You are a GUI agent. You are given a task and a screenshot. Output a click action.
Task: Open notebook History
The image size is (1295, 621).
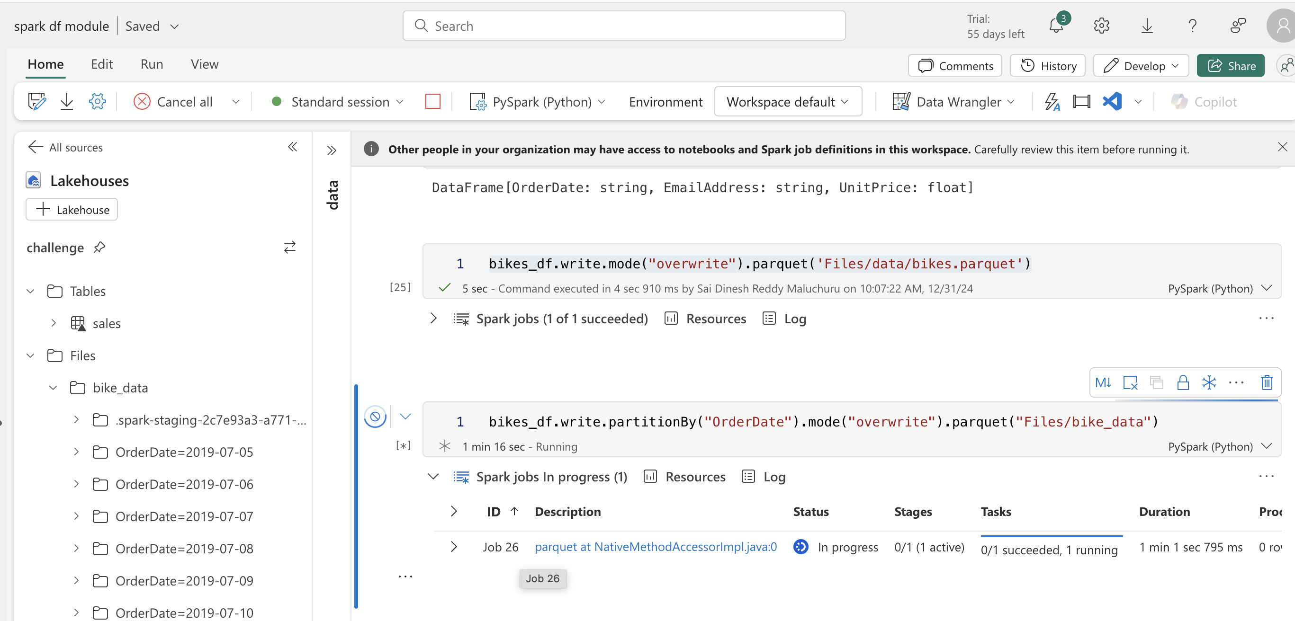pyautogui.click(x=1047, y=66)
